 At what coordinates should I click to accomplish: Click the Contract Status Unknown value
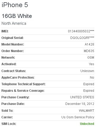click(x=87, y=71)
